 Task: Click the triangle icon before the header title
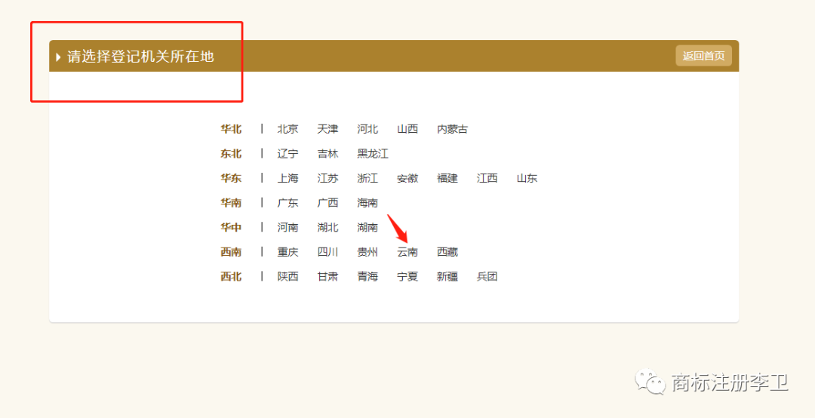(58, 57)
